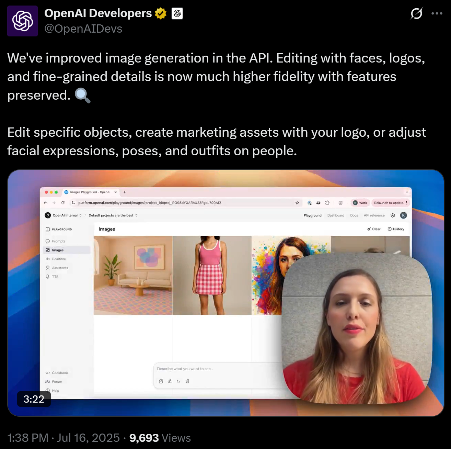The width and height of the screenshot is (451, 449).
Task: Open the browser new tab plus button
Action: click(x=125, y=192)
